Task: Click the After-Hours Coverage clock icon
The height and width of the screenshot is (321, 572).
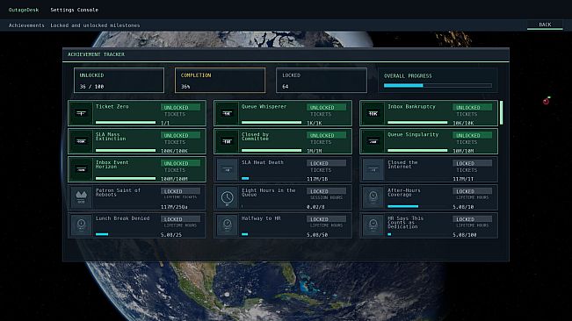Action: pyautogui.click(x=373, y=197)
